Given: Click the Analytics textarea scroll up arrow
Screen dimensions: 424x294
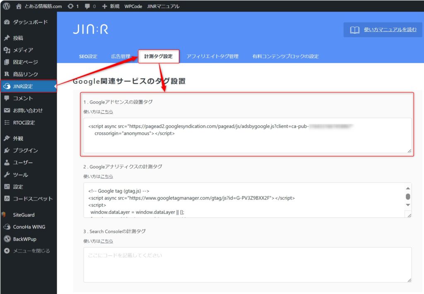Looking at the screenshot, I should 408,188.
